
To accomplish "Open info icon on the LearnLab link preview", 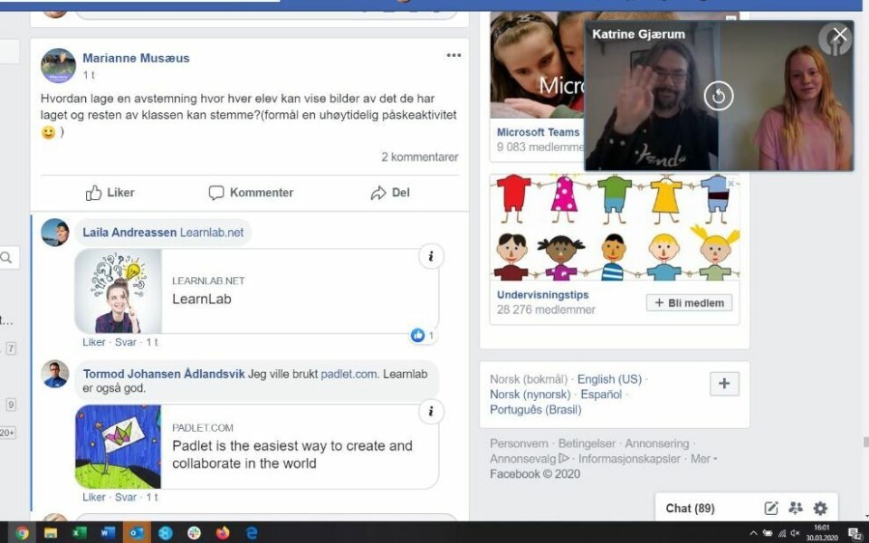I will coord(431,256).
